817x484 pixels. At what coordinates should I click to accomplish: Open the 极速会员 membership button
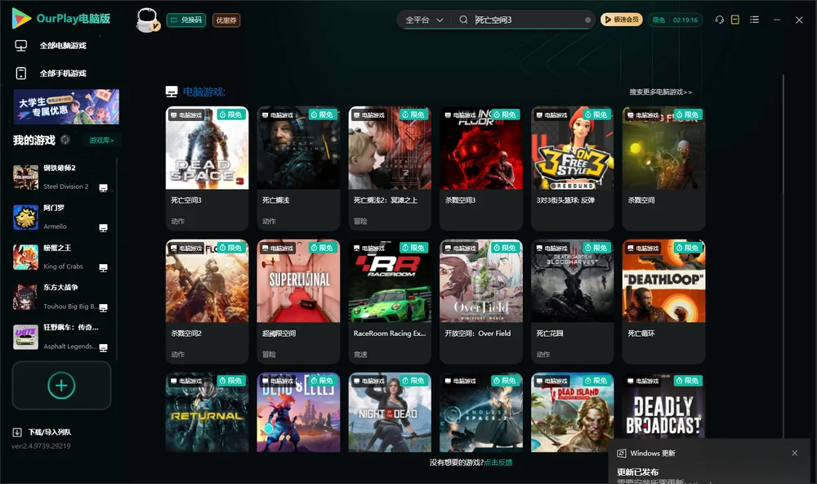(x=622, y=20)
